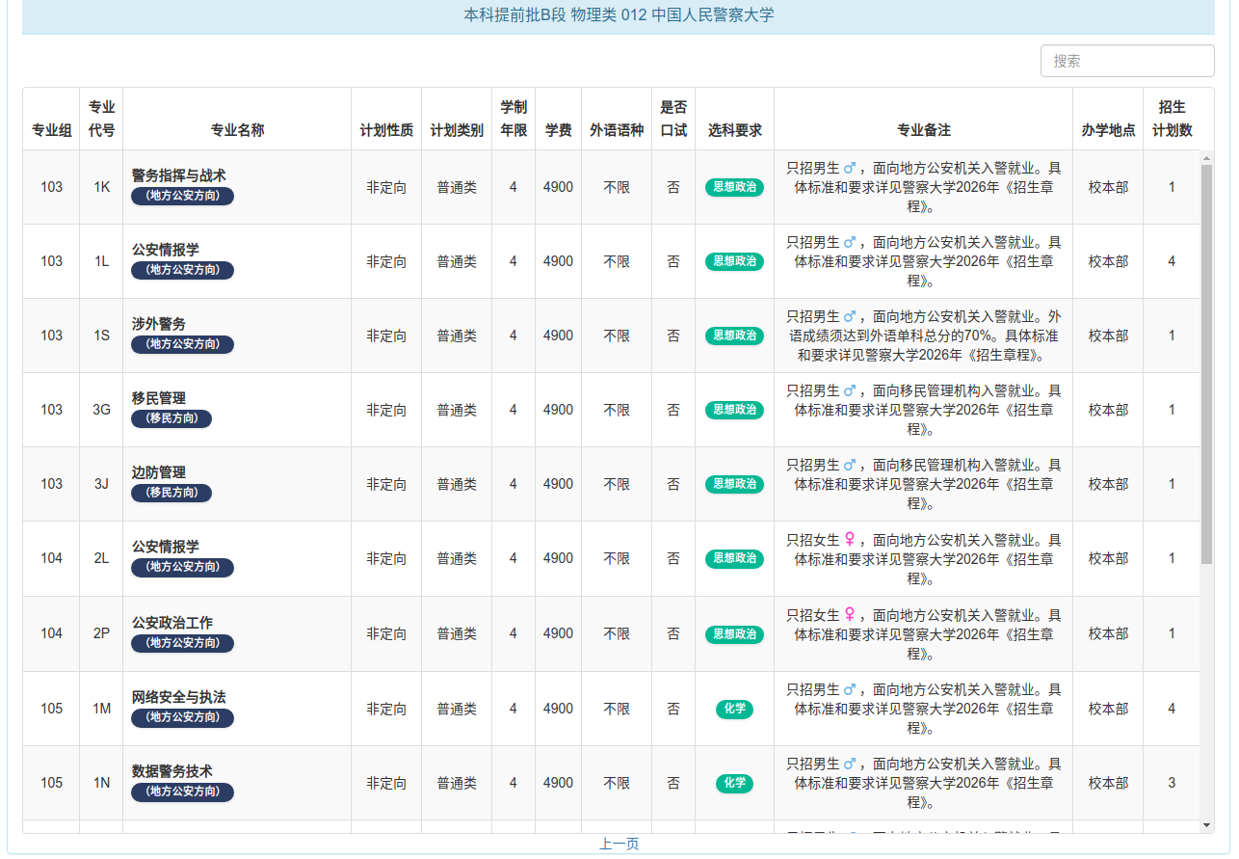The height and width of the screenshot is (859, 1239).
Task: Select the major name 涉外警务
Action: pos(159,324)
